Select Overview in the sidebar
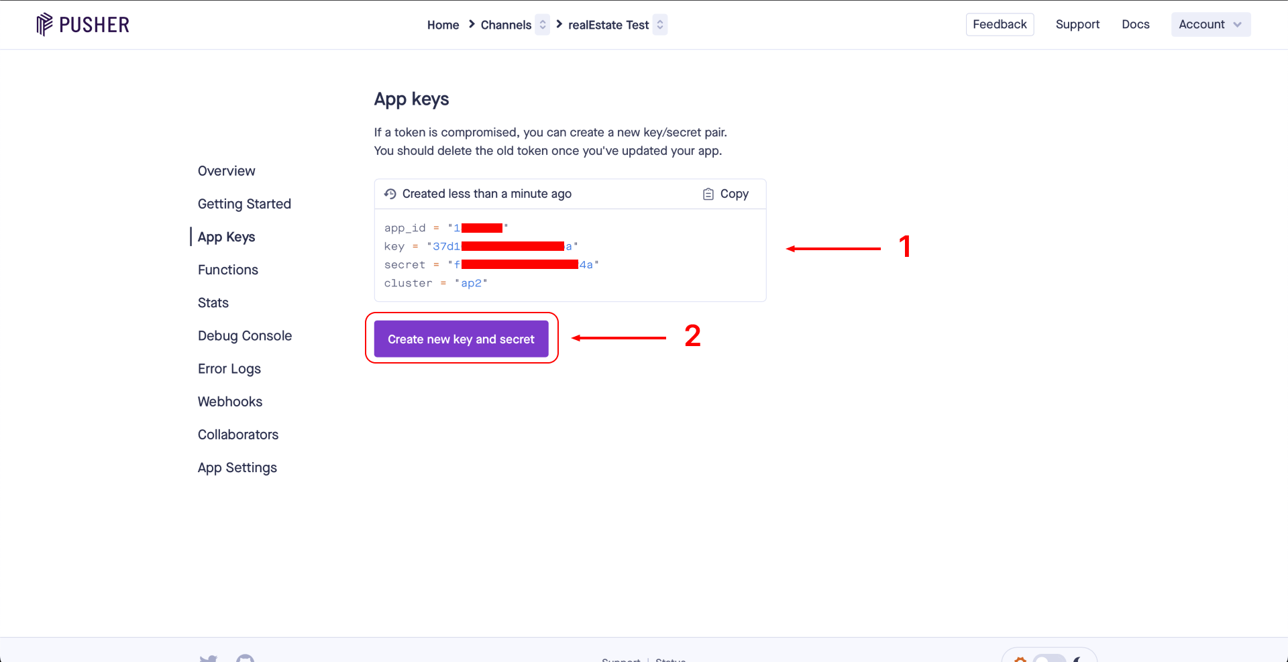The width and height of the screenshot is (1288, 662). point(226,171)
